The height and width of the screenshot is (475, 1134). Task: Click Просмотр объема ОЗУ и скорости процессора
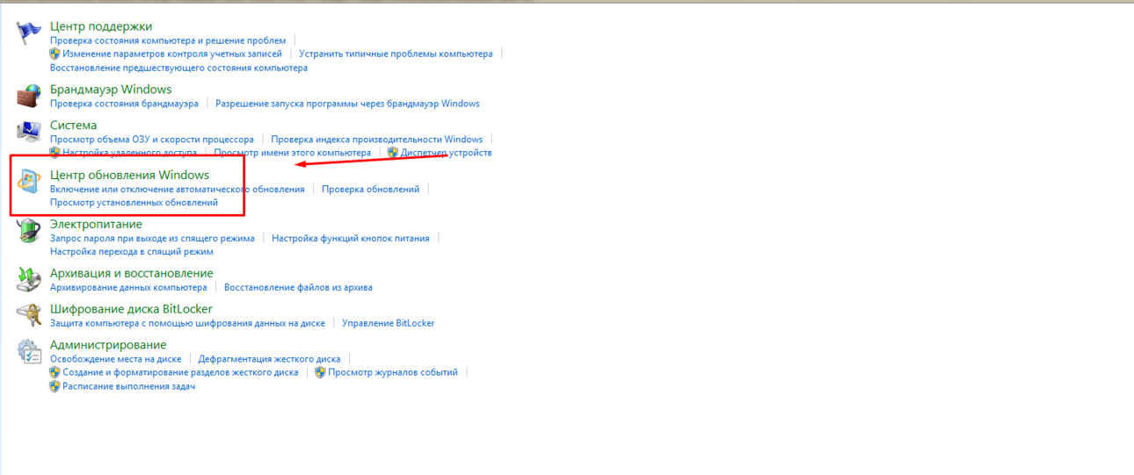[152, 140]
